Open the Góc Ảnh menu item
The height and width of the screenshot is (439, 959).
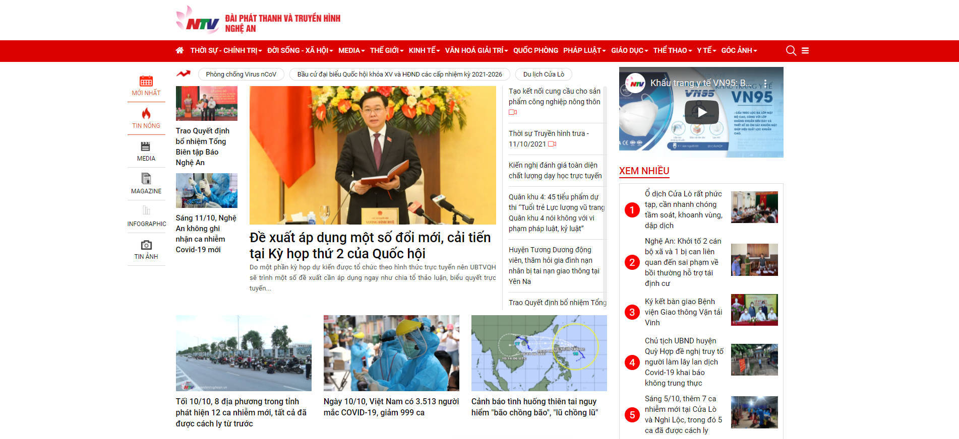[x=739, y=50]
